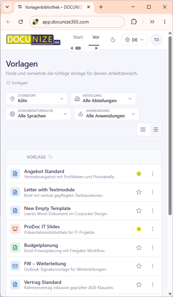
Task: Open the browser three-dot menu
Action: [165, 22]
